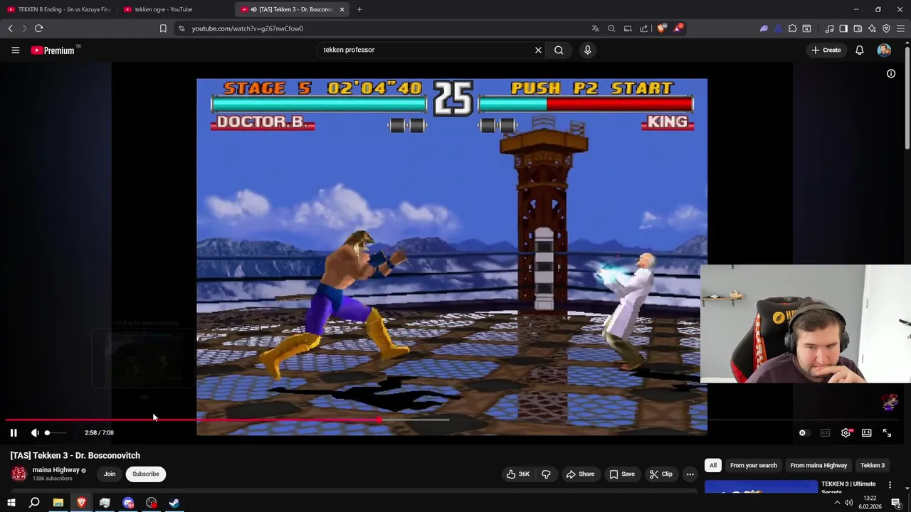Open more actions (three dots) under video
911x512 pixels.
(x=690, y=474)
